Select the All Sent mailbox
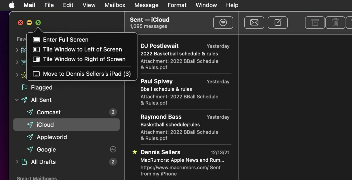The image size is (352, 180). pos(66,100)
